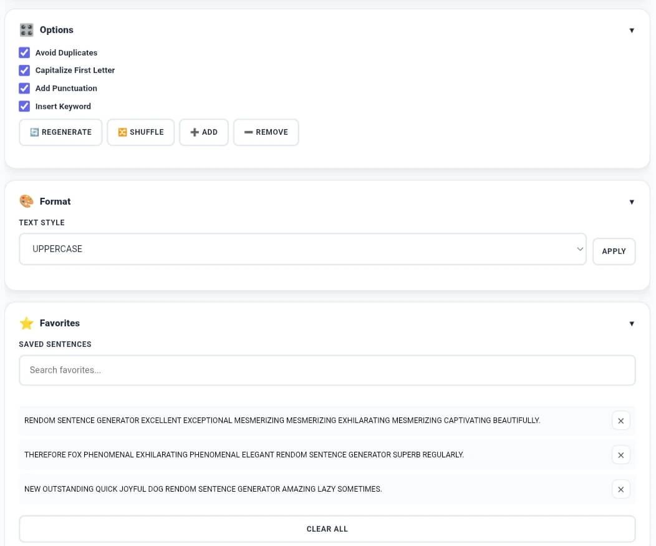Click the Search favorites input field
The image size is (656, 546).
pos(327,370)
